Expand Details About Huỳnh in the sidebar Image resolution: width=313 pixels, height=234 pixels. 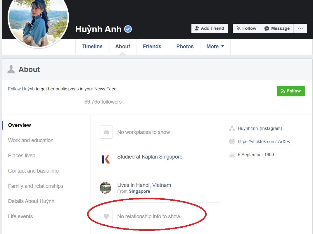click(x=31, y=201)
